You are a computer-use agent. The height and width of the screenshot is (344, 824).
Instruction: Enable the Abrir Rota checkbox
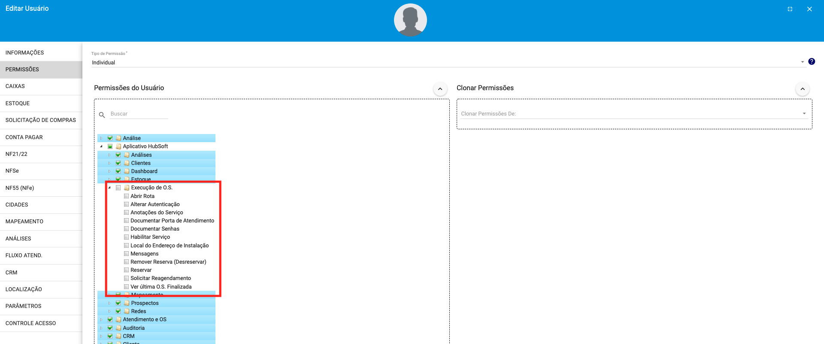click(x=127, y=196)
